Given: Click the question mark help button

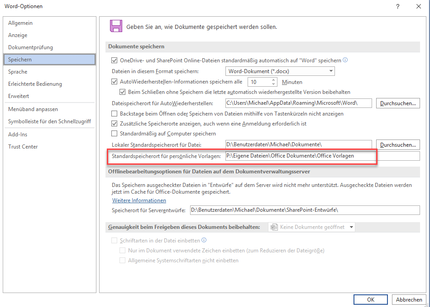Looking at the screenshot, I should (x=398, y=6).
